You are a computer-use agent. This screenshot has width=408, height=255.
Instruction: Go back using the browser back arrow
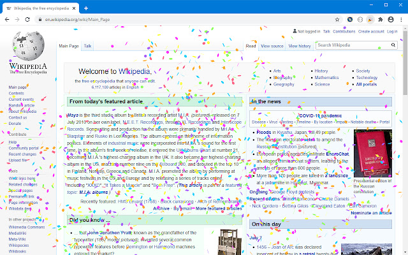[7, 20]
